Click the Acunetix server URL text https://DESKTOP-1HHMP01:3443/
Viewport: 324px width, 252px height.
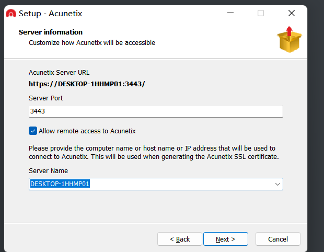pyautogui.click(x=87, y=84)
